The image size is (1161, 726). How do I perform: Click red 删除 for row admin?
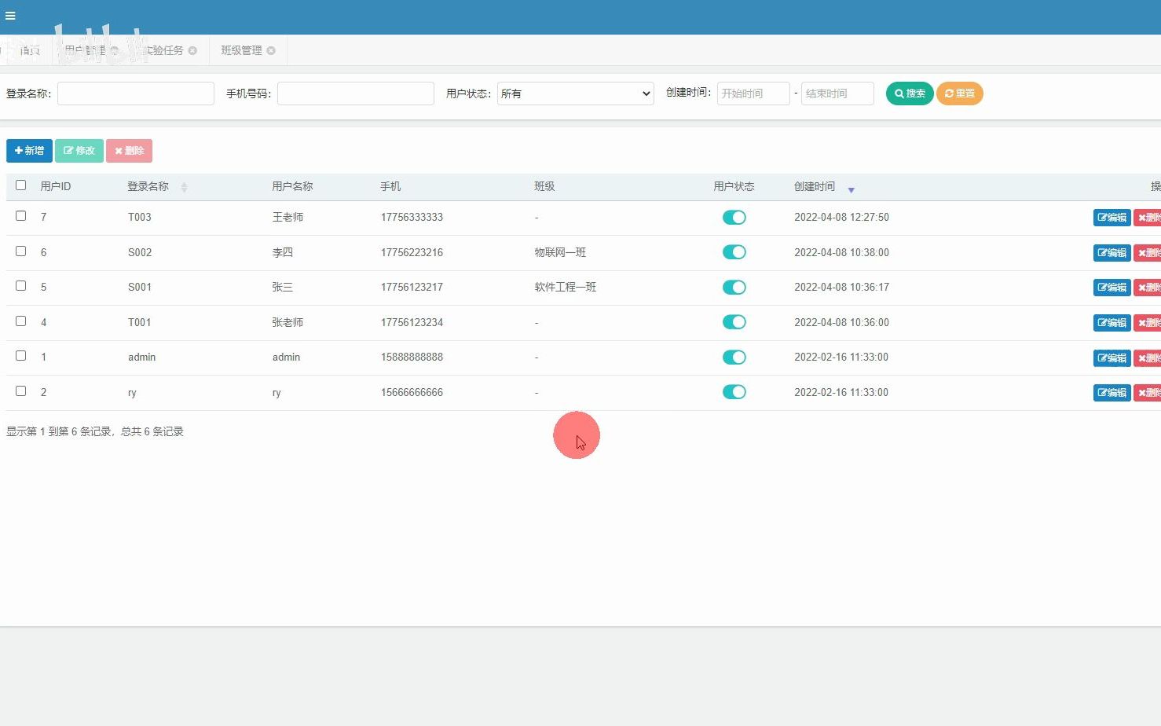coord(1148,358)
